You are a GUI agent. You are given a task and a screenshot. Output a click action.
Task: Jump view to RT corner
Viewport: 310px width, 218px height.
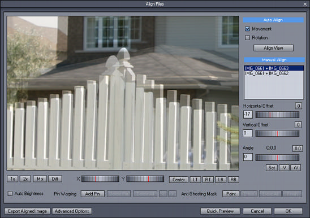point(208,180)
